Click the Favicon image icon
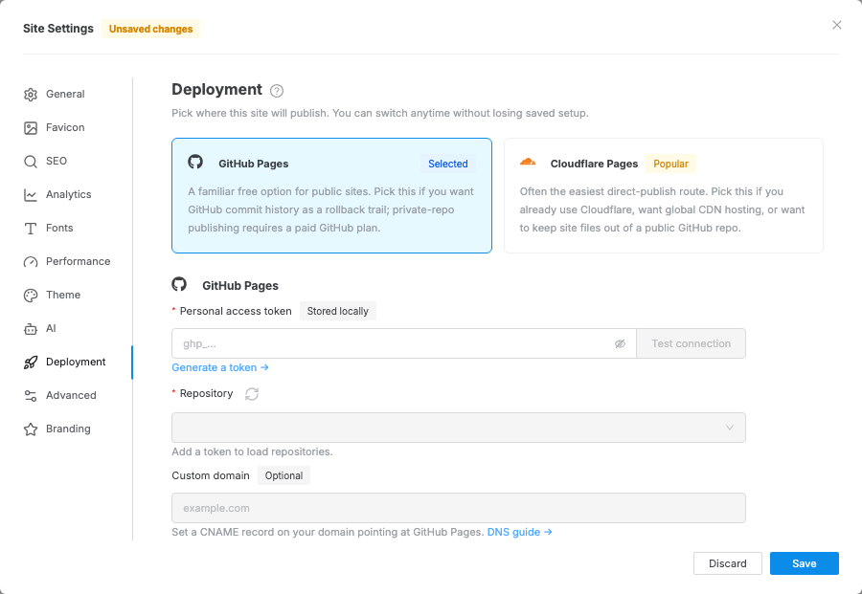The height and width of the screenshot is (594, 862). [x=31, y=128]
